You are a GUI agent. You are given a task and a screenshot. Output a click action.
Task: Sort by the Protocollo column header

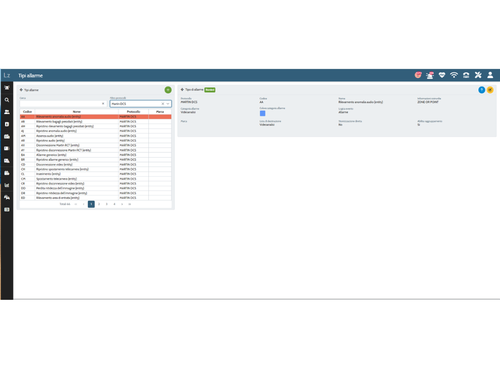pos(133,112)
